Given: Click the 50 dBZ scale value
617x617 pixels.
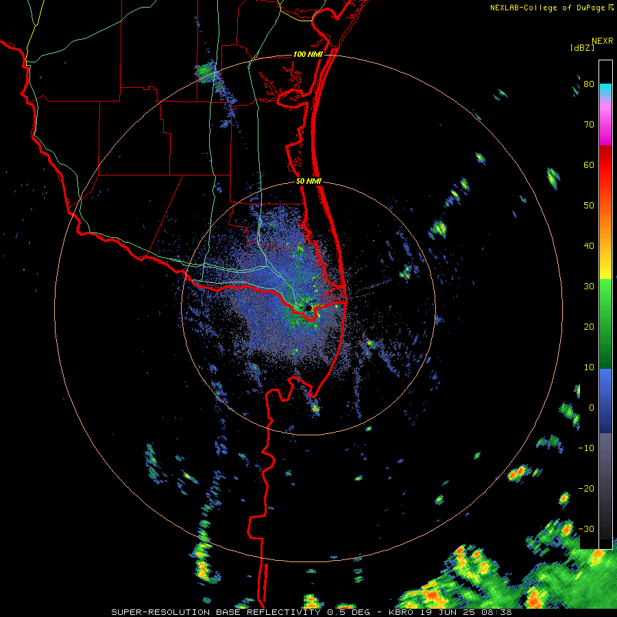Looking at the screenshot, I should 589,206.
